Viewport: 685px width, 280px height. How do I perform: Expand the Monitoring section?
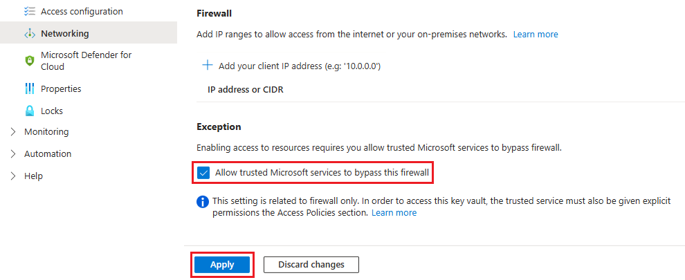pyautogui.click(x=13, y=131)
